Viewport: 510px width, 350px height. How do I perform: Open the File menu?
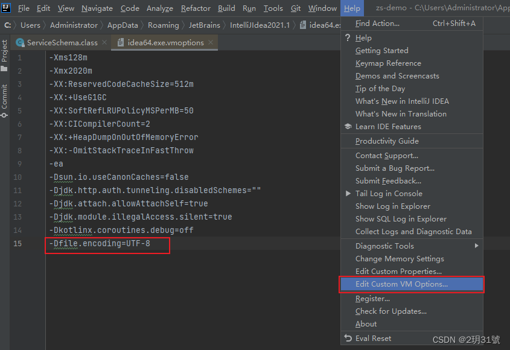pos(24,8)
